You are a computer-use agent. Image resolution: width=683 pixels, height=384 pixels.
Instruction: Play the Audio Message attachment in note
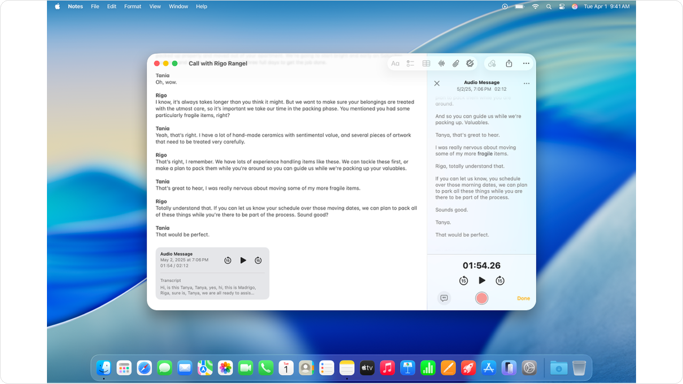pos(243,260)
